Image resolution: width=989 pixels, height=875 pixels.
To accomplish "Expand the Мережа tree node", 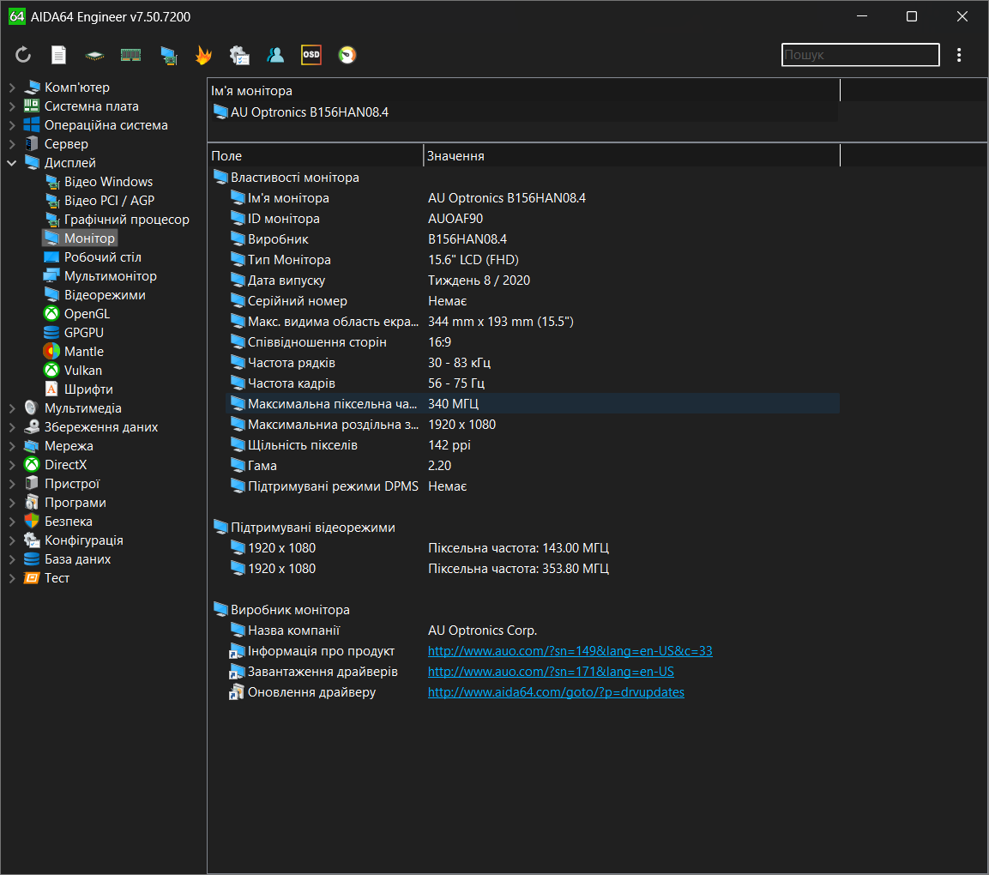I will (12, 446).
